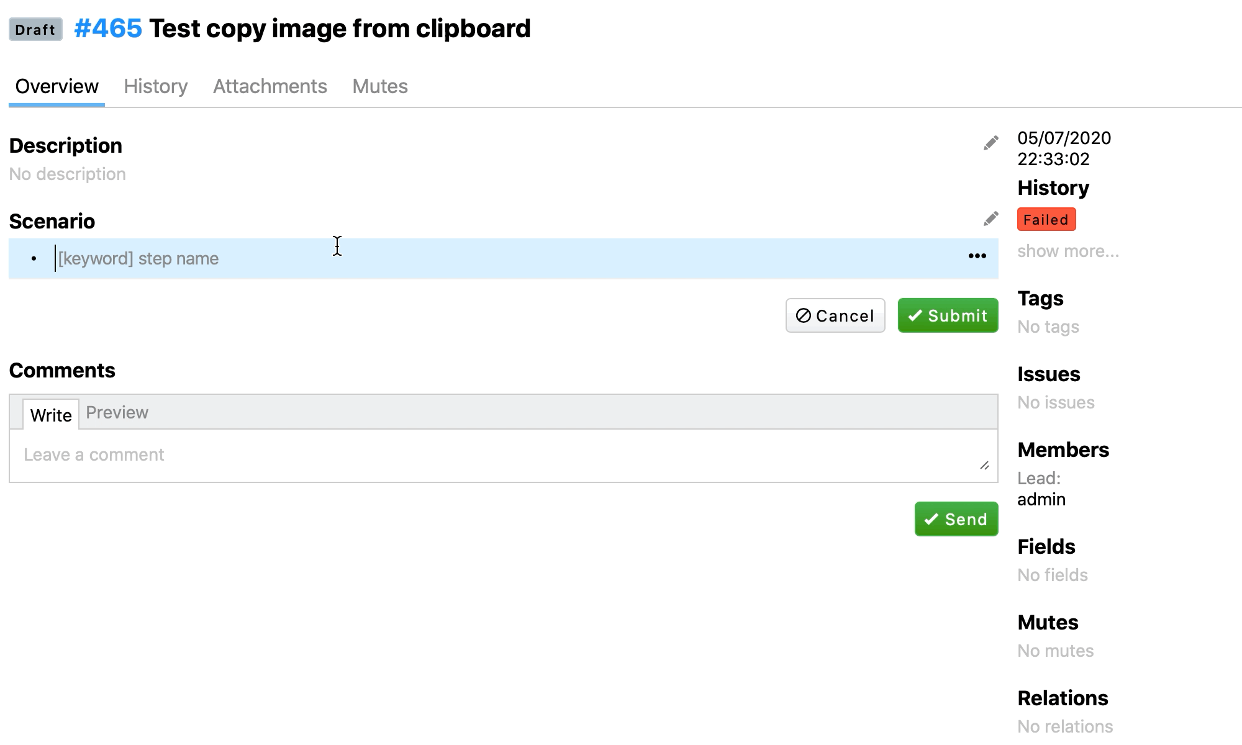
Task: Switch to the History tab
Action: point(155,86)
